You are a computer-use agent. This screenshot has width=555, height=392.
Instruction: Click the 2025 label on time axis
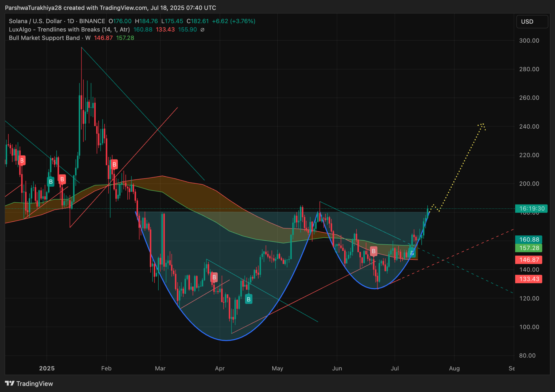coord(47,368)
